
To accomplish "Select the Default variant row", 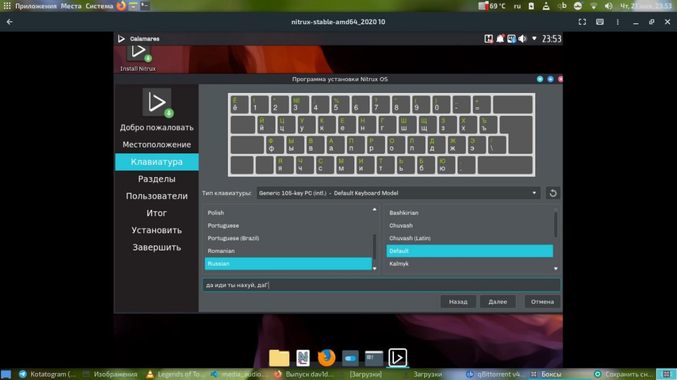I will pyautogui.click(x=470, y=251).
